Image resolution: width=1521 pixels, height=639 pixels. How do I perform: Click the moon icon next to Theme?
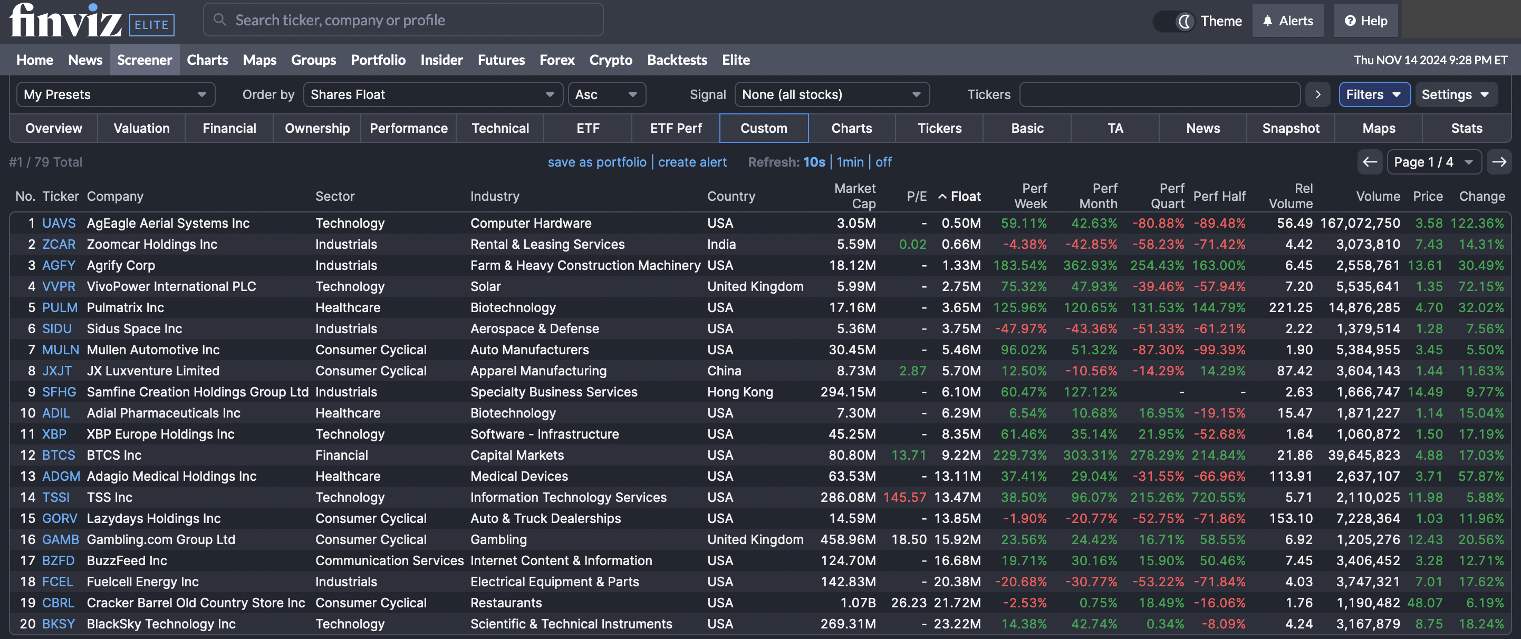tap(1185, 21)
